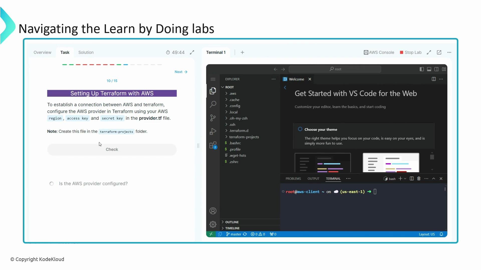The image size is (481, 270).
Task: Focus the bash terminal prompt
Action: click(x=375, y=192)
